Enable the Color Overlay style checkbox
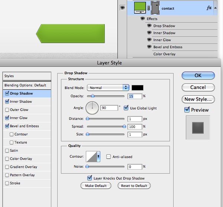This screenshot has width=223, height=207. (7, 159)
